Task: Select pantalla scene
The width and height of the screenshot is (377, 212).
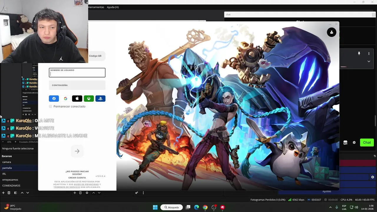Action: [x=19, y=168]
